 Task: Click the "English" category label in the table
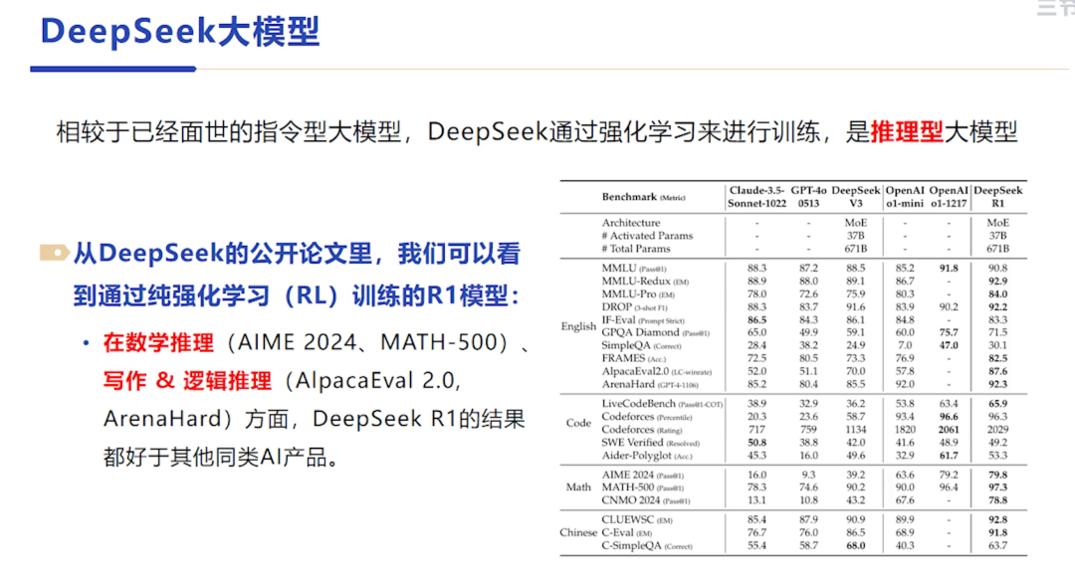[578, 326]
